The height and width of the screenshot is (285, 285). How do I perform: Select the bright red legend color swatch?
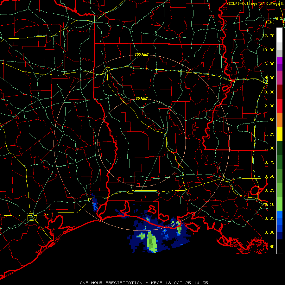280,106
